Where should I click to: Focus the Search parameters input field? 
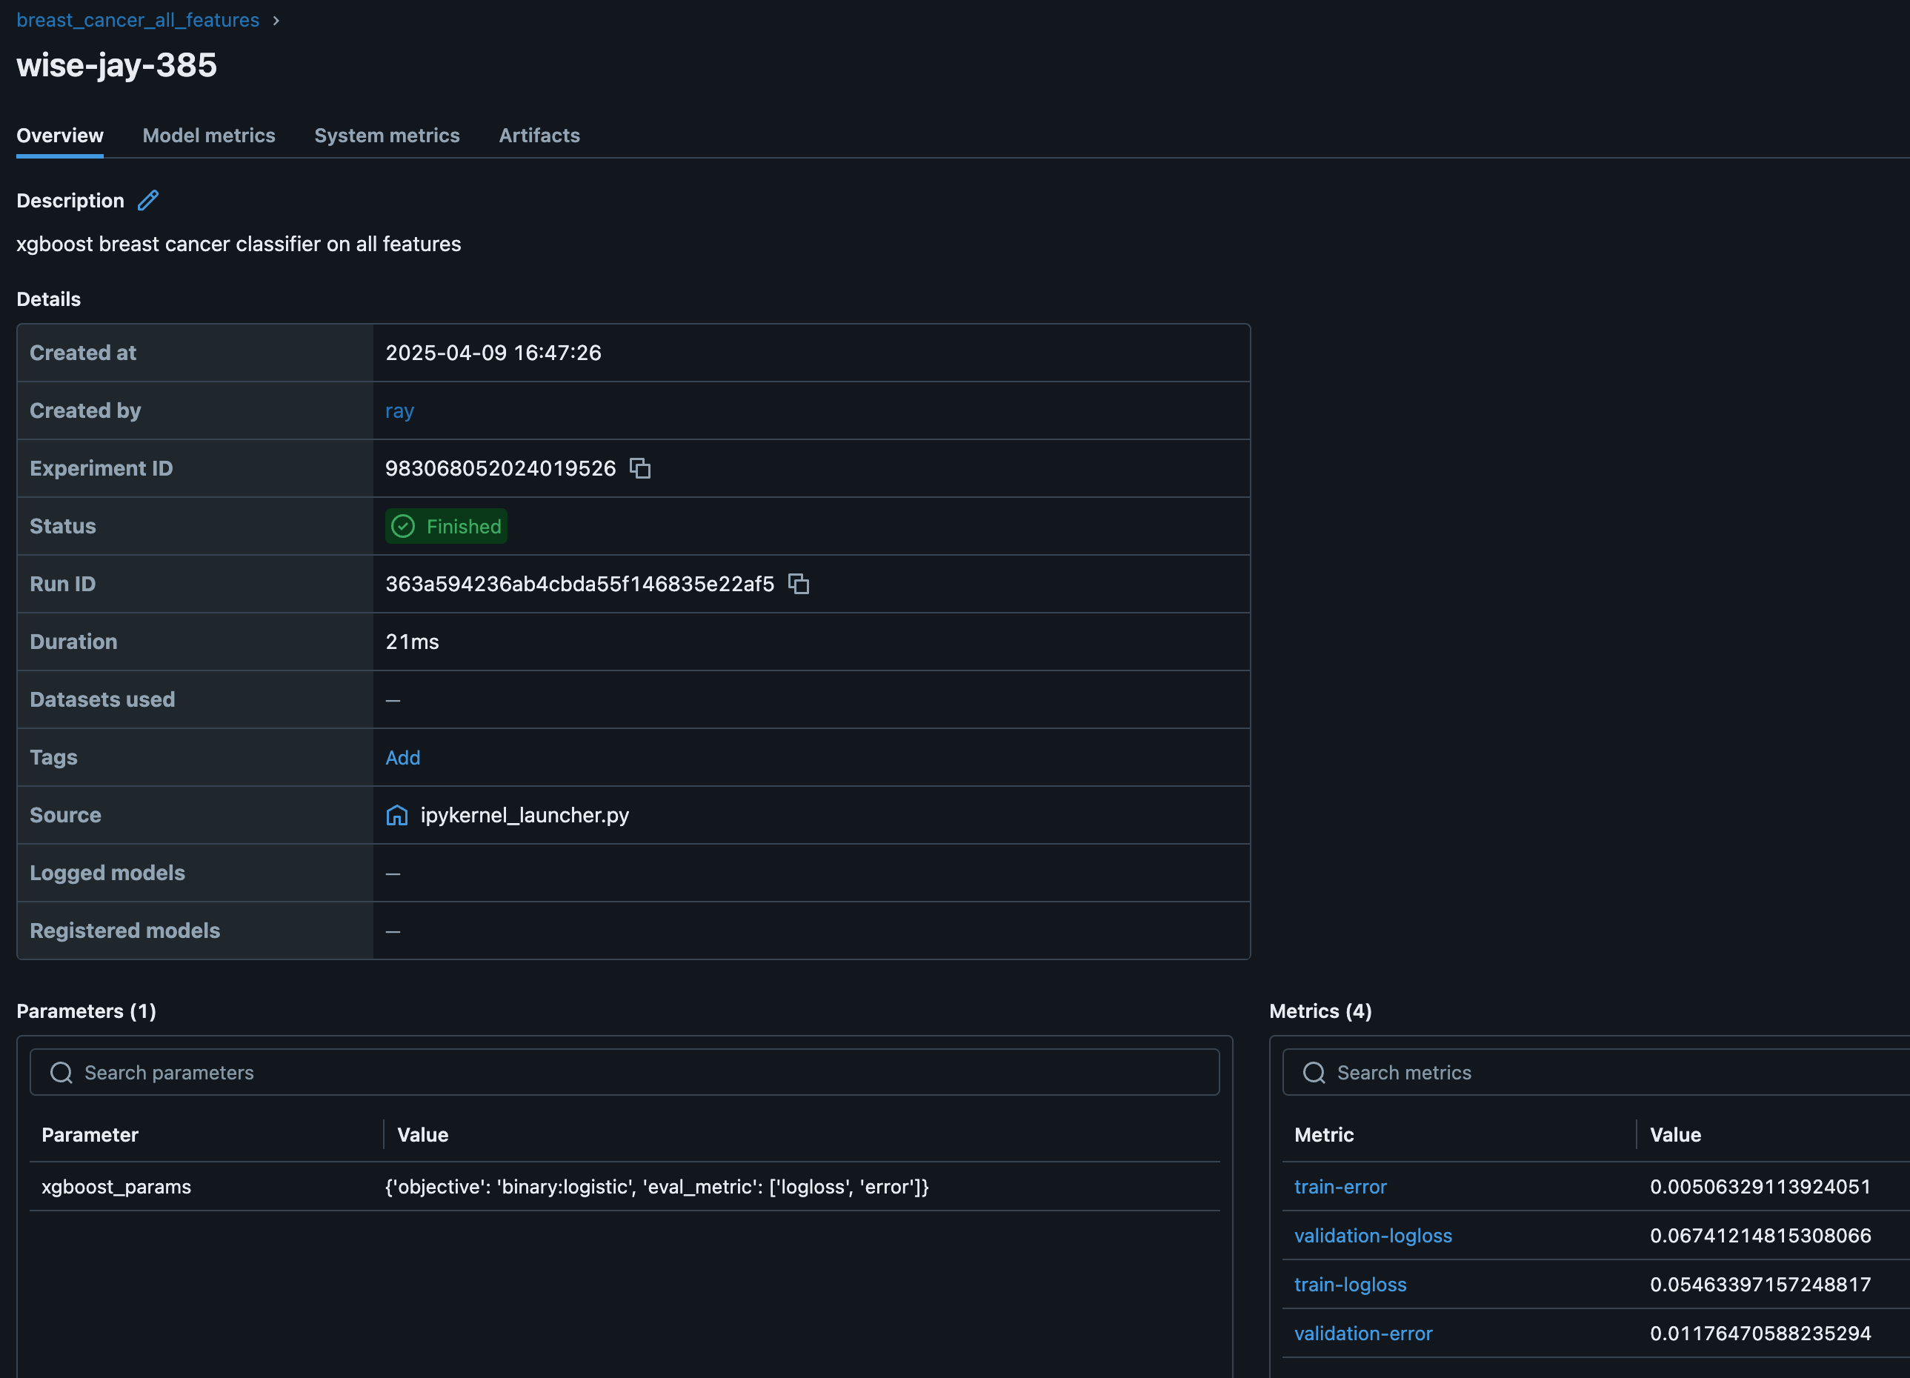tap(640, 1072)
